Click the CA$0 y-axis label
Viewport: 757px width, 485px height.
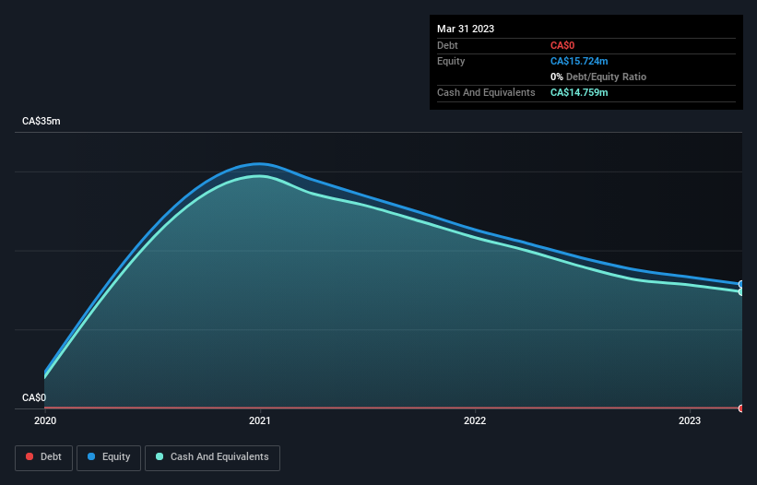tap(34, 397)
